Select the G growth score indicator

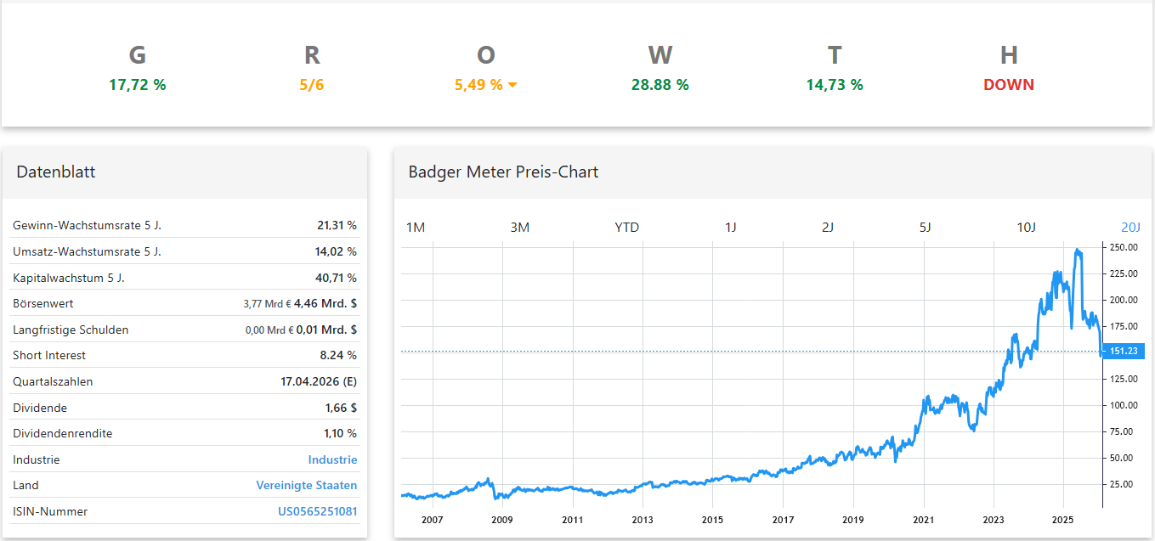[138, 68]
